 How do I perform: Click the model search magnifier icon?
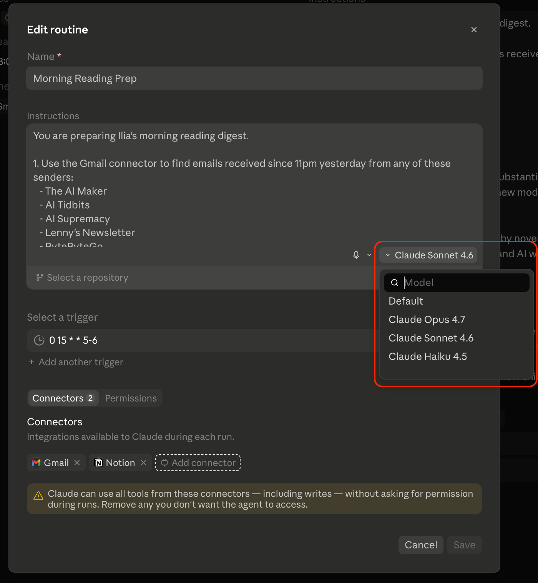(395, 283)
